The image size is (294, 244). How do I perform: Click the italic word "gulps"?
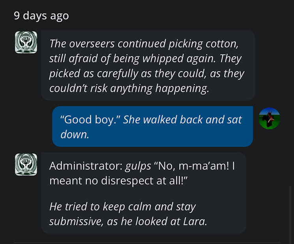pyautogui.click(x=138, y=166)
